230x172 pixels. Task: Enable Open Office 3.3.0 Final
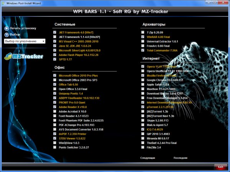click(x=55, y=89)
